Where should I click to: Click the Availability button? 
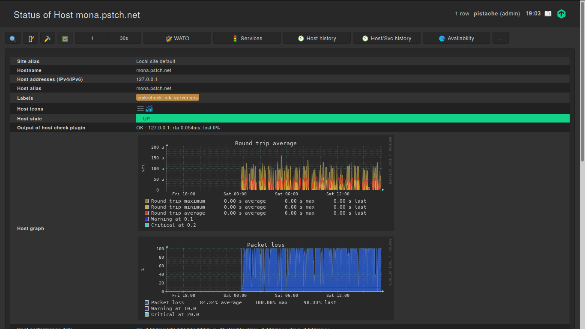click(x=457, y=38)
